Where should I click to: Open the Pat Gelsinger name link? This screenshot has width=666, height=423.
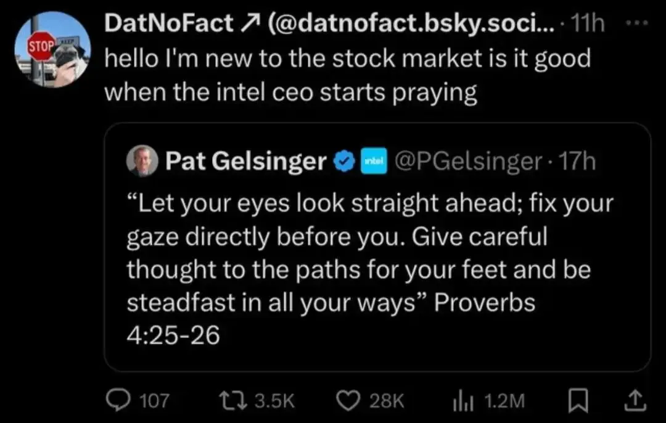[246, 162]
